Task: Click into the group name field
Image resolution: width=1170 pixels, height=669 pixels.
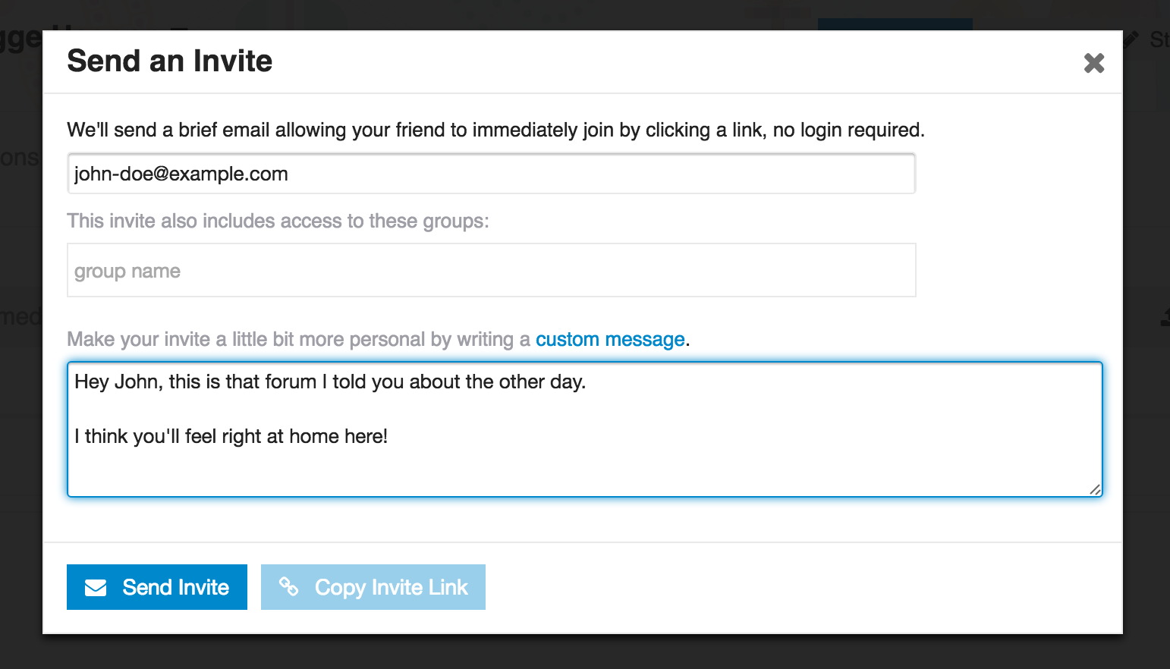Action: tap(491, 271)
